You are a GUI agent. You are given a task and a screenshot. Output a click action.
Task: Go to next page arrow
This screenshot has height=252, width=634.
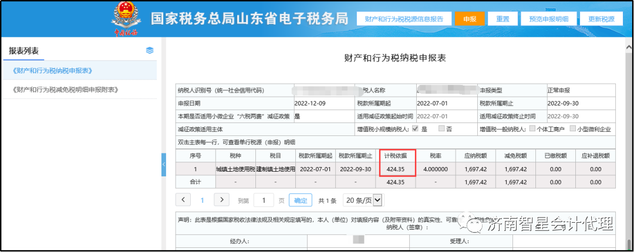[221, 199]
